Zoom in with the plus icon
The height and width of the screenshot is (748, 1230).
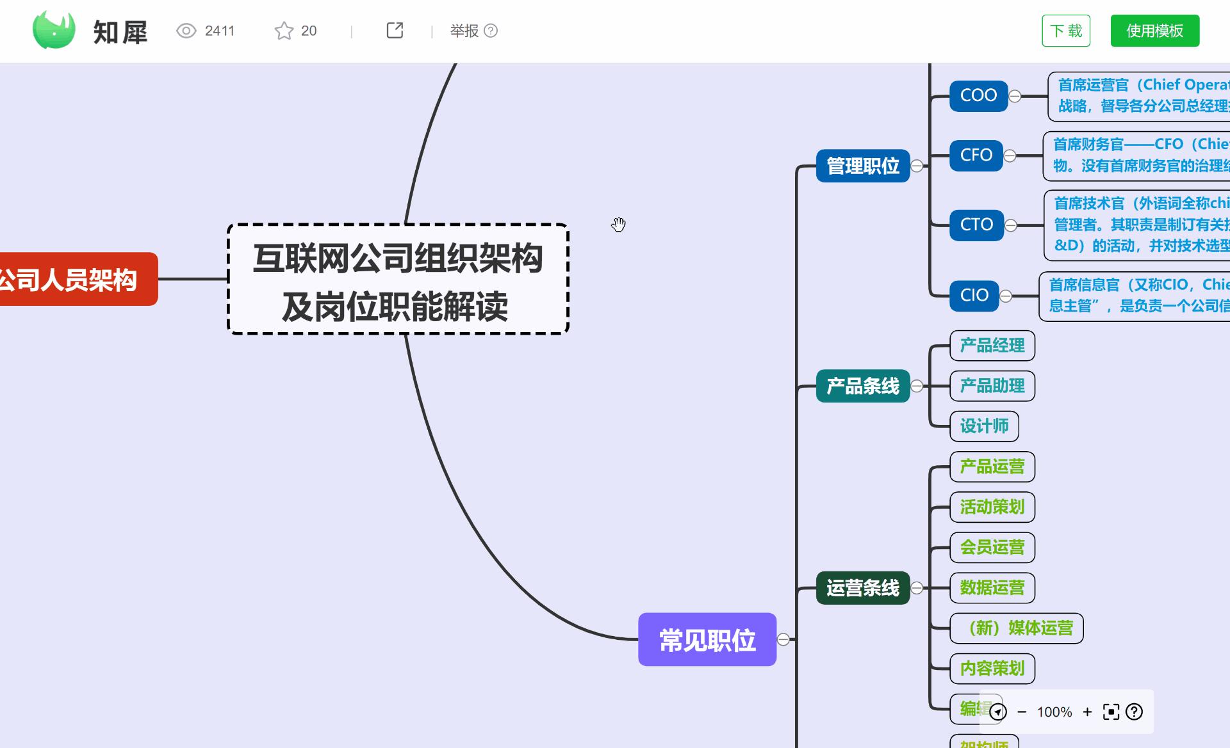1087,712
